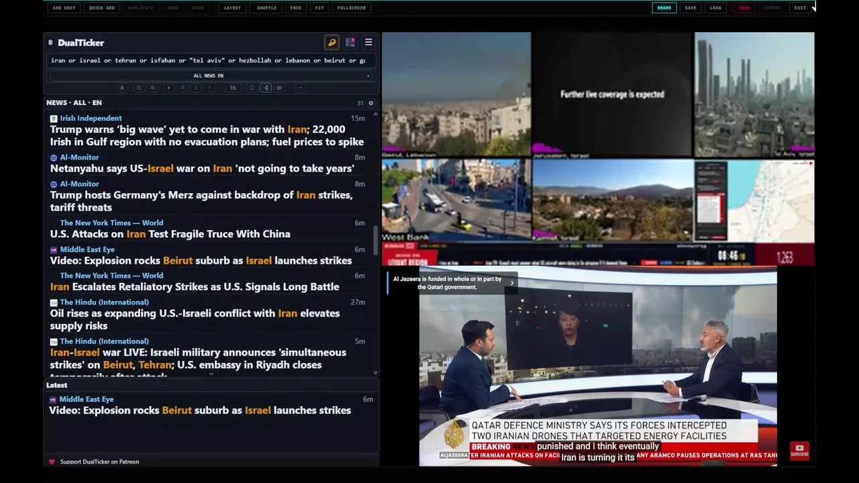Open Latest 'Explosion rocks Beirut suburb' headline

click(200, 411)
